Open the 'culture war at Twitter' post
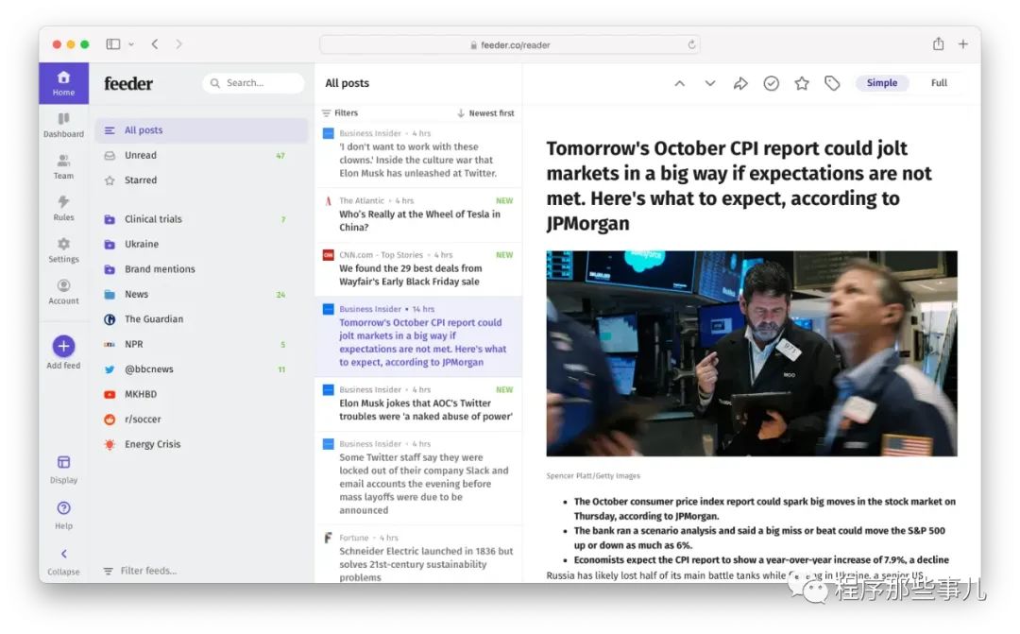Viewport: 1020px width, 634px height. tap(418, 154)
